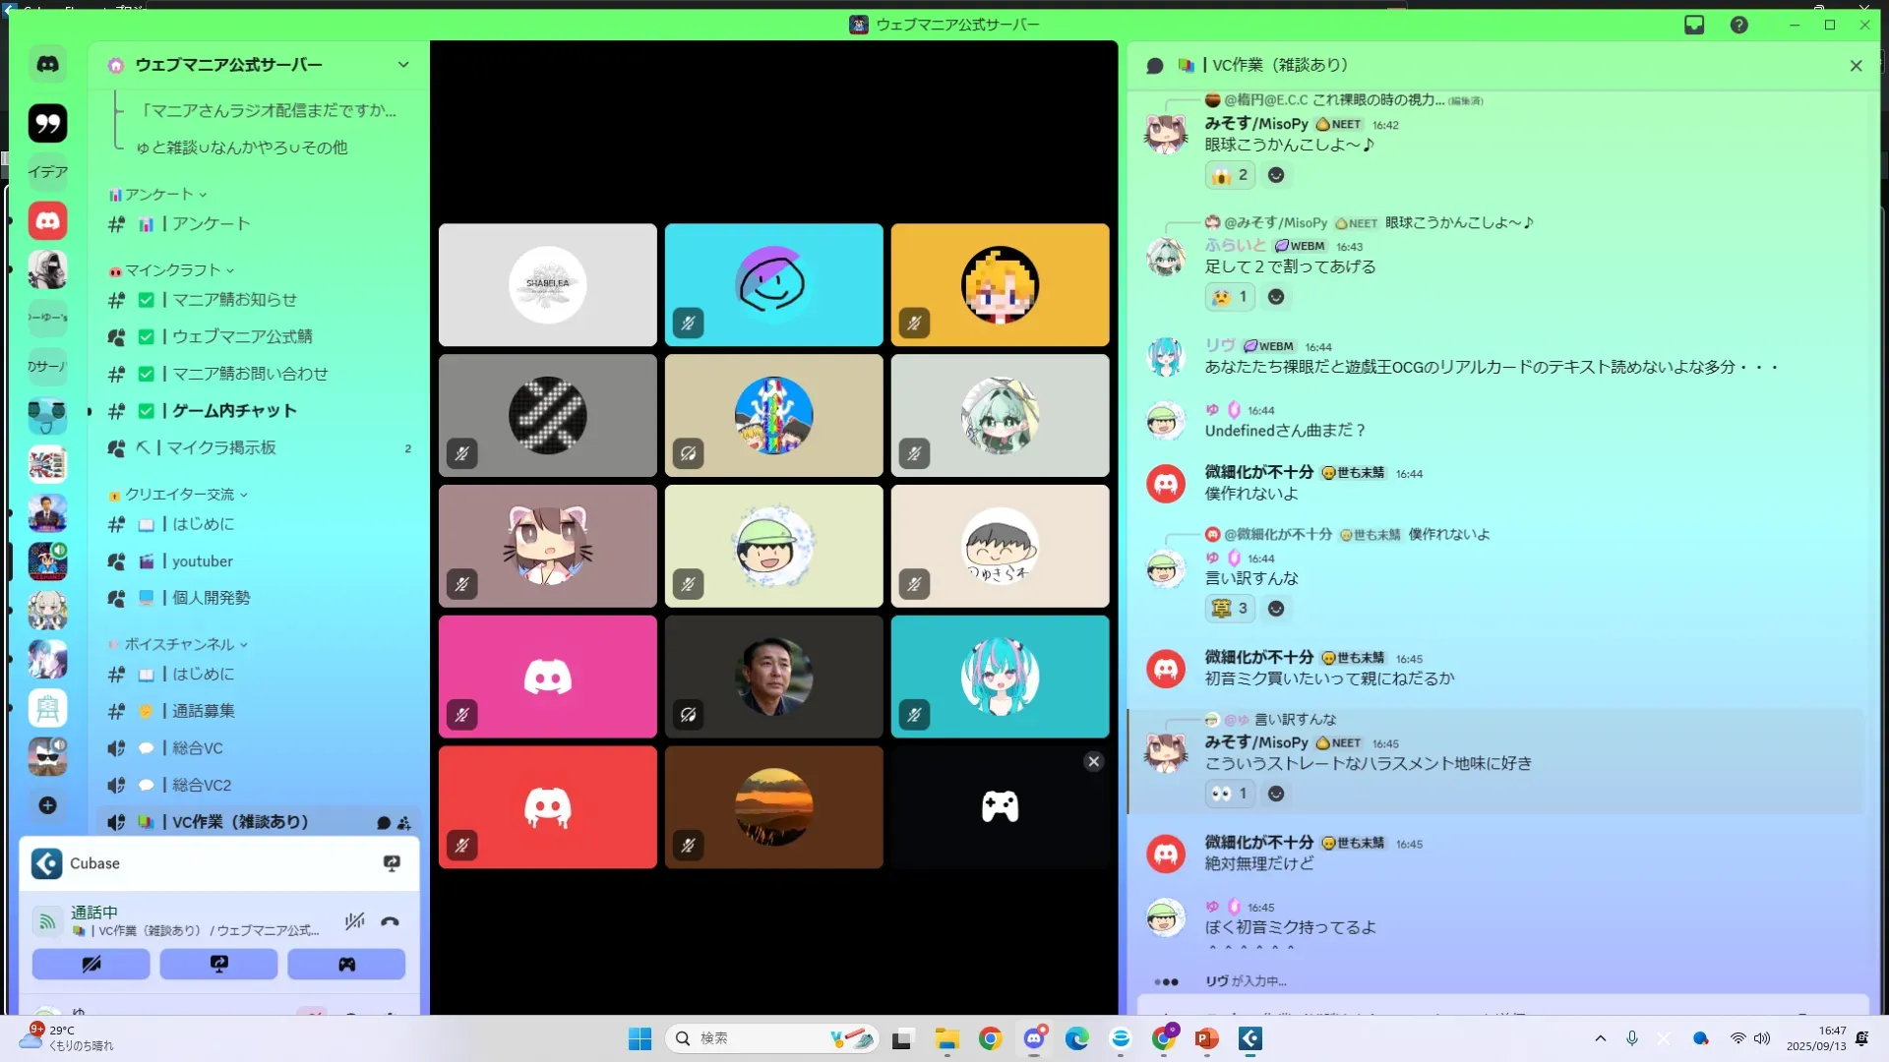Turn on camera in voice panel
This screenshot has height=1062, width=1889.
pyautogui.click(x=91, y=965)
